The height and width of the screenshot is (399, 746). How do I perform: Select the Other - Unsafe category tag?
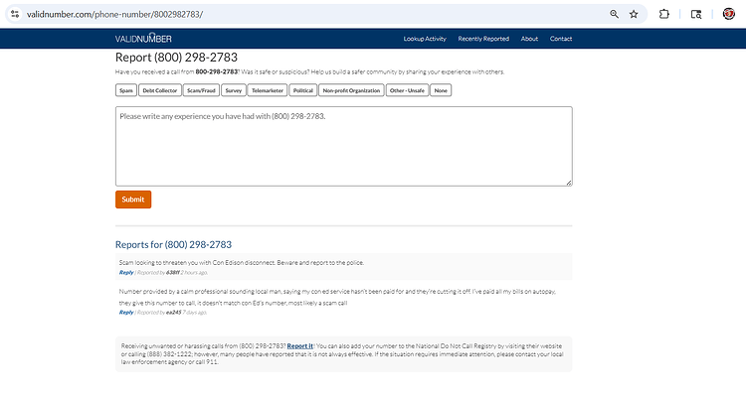407,90
